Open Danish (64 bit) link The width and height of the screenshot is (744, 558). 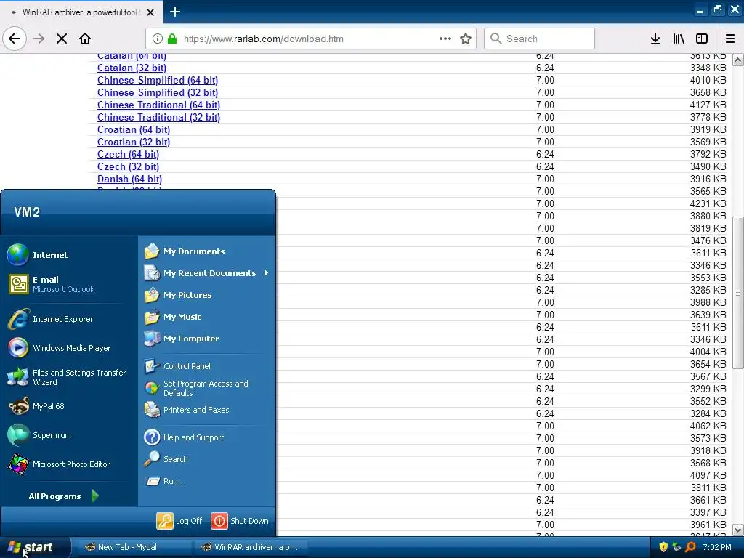(129, 179)
